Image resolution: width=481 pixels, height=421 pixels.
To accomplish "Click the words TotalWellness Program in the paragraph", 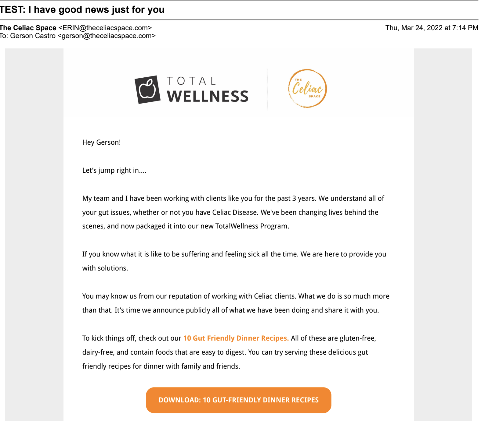I will (252, 226).
